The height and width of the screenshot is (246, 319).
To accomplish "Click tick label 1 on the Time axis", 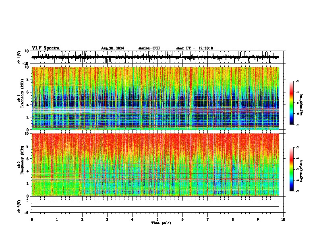I will 57,219.
